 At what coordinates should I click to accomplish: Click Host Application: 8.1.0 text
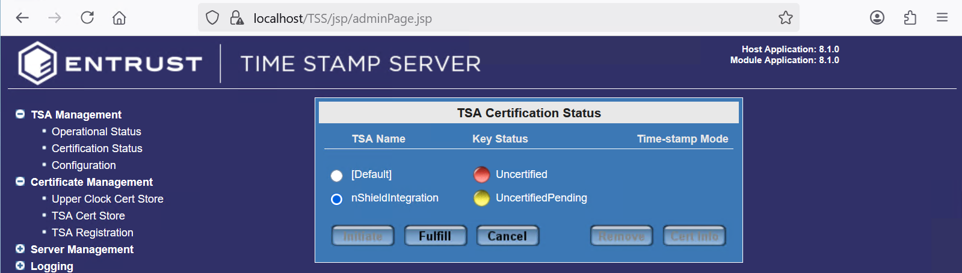pyautogui.click(x=791, y=49)
